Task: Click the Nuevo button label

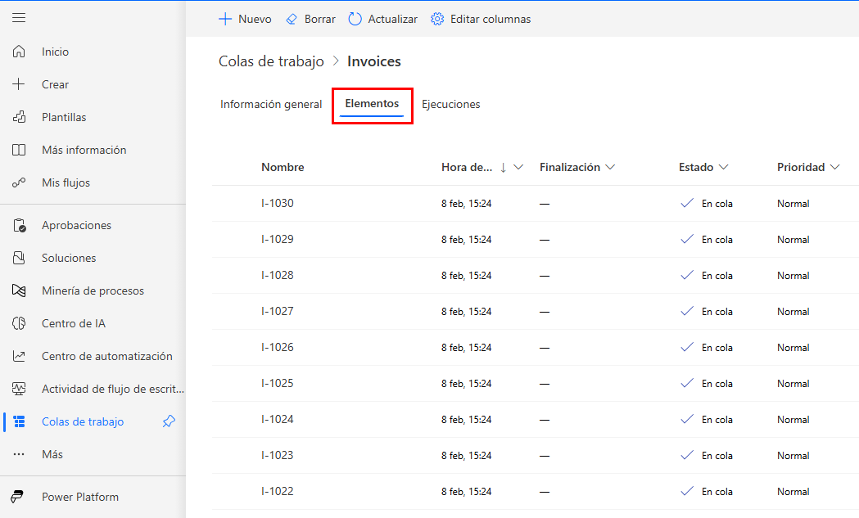Action: pyautogui.click(x=255, y=19)
